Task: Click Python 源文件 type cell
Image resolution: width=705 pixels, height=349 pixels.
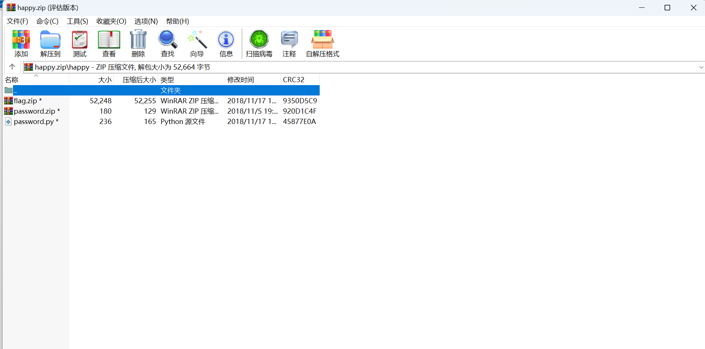Action: pyautogui.click(x=183, y=121)
